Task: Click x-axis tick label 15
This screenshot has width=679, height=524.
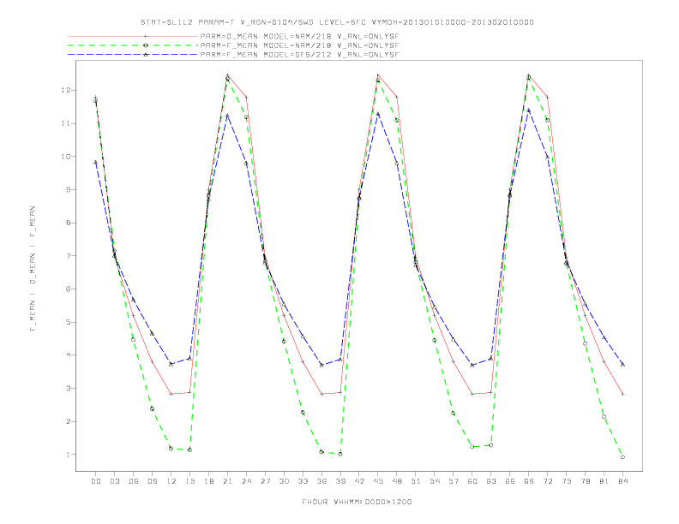Action: (189, 481)
